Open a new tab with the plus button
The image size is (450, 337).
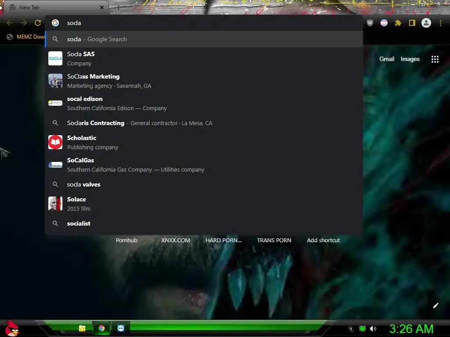click(118, 7)
